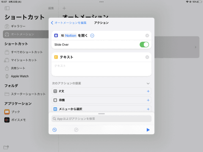Tap the three dots multitasking menu
Screen dimensions: 203x152
pyautogui.click(x=101, y=2)
